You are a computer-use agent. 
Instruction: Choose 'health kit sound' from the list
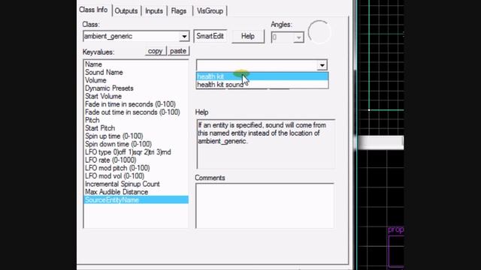262,85
